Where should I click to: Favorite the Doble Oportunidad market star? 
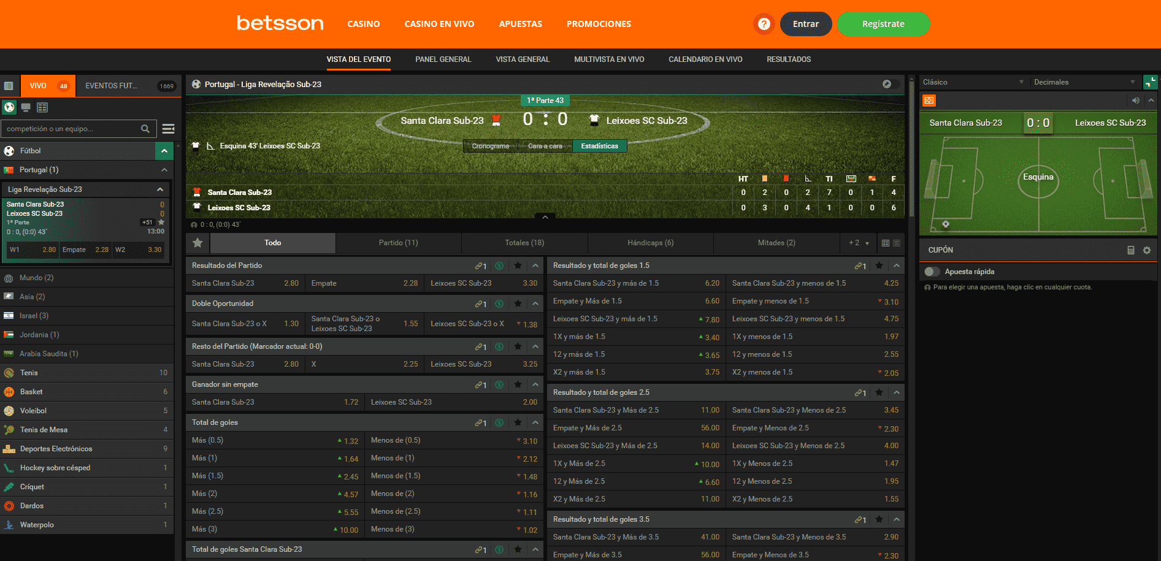click(518, 303)
